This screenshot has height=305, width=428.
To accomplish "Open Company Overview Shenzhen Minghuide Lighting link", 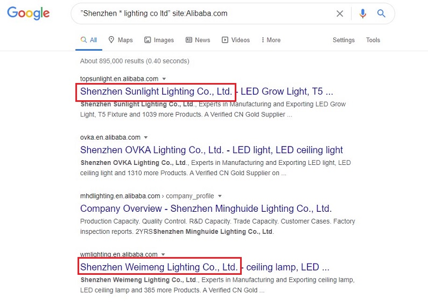I will [206, 209].
